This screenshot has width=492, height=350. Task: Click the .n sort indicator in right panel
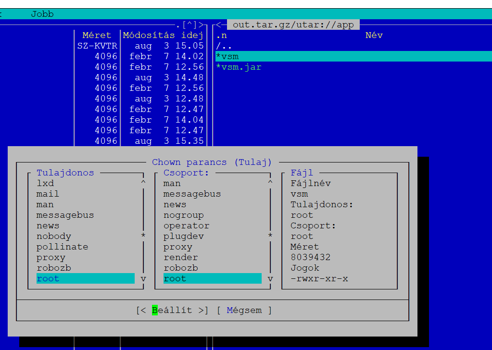click(222, 35)
